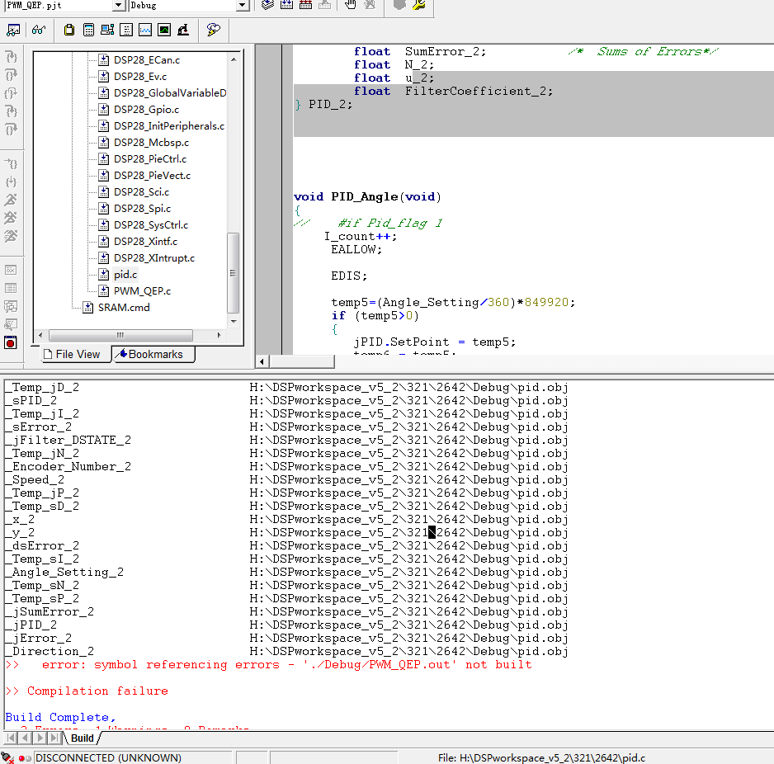Switch to the Bookmarks tab
The width and height of the screenshot is (774, 764).
[153, 354]
